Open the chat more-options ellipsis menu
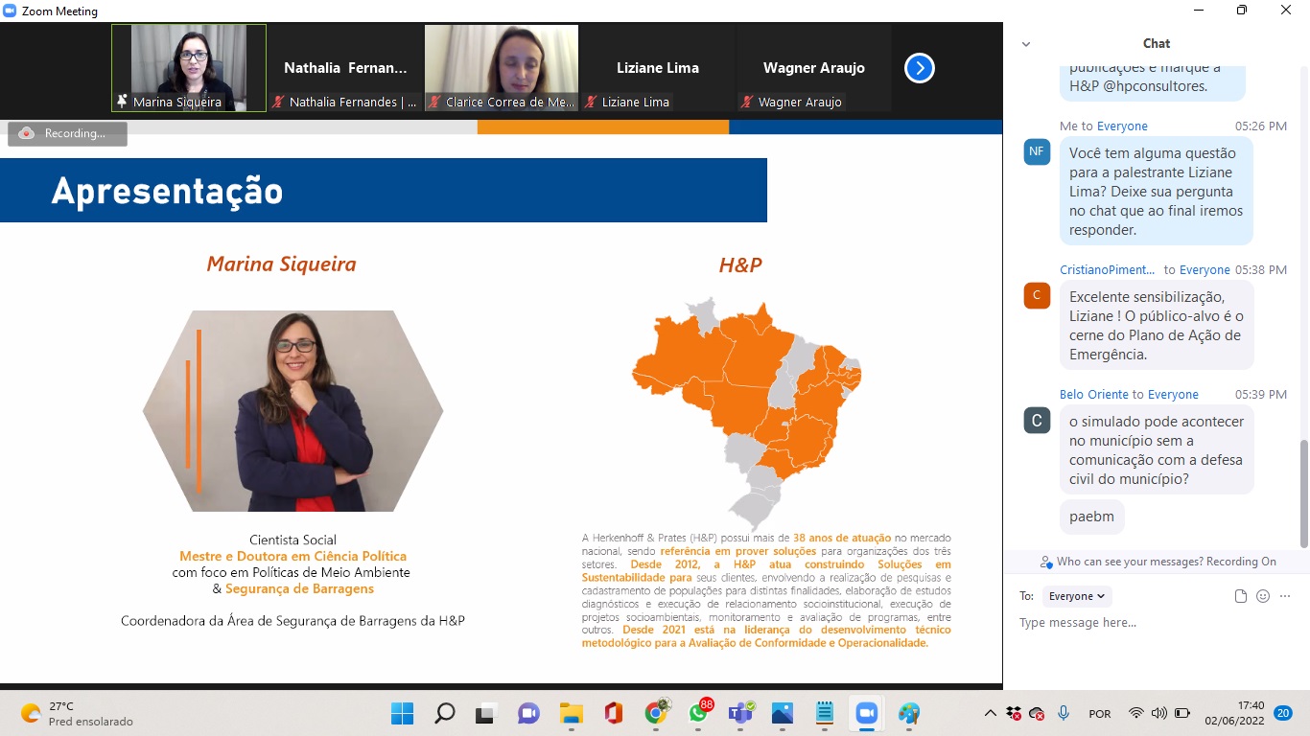 point(1285,596)
